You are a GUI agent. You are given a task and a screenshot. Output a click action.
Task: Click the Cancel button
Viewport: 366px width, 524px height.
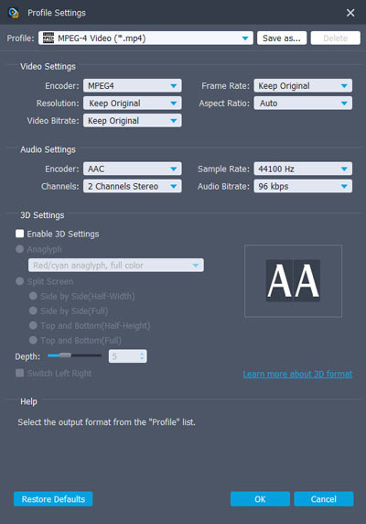[x=323, y=499]
